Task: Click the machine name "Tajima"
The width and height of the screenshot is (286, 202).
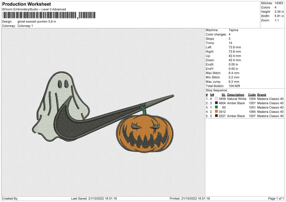Action: (x=233, y=30)
